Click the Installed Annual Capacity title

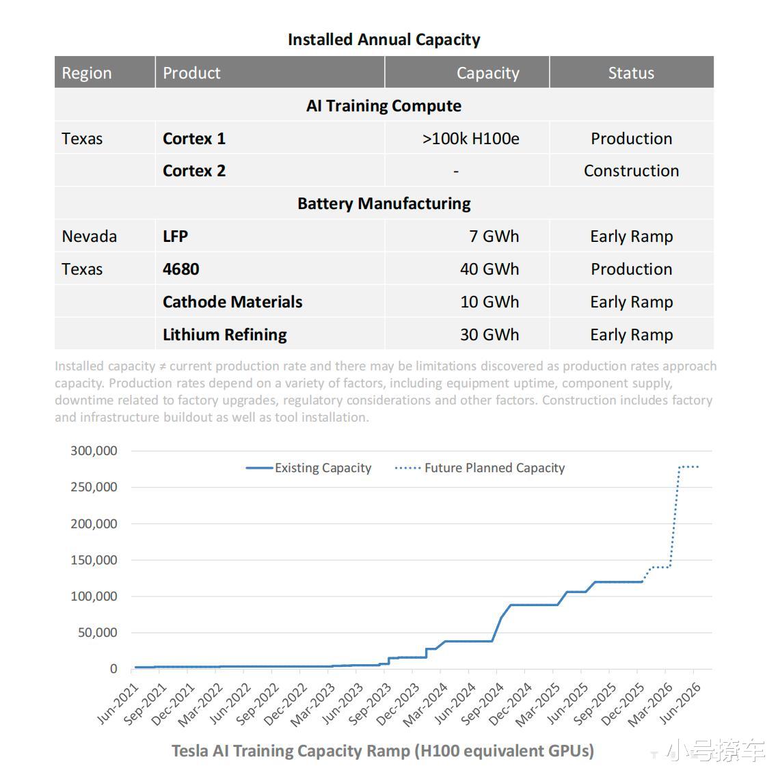click(384, 40)
